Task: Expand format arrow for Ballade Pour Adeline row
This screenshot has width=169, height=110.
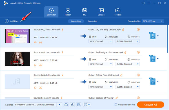Action: coord(158,82)
